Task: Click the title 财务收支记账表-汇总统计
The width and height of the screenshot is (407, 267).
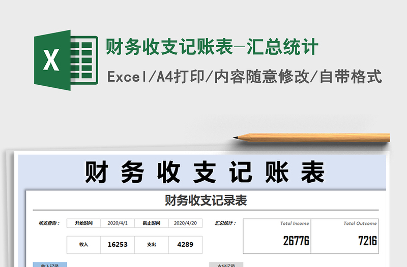Action: (x=212, y=47)
